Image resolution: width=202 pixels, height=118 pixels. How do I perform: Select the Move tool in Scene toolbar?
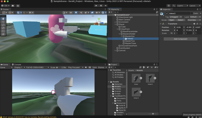(3, 22)
